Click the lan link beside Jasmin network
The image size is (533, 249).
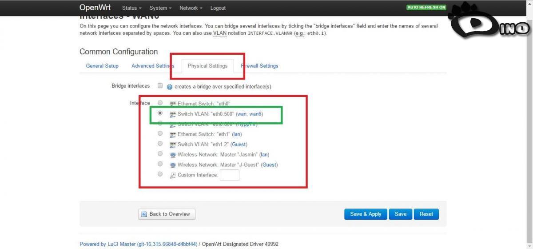click(x=265, y=155)
